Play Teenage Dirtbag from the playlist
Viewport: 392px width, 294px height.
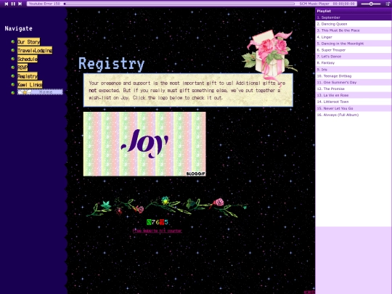point(354,76)
